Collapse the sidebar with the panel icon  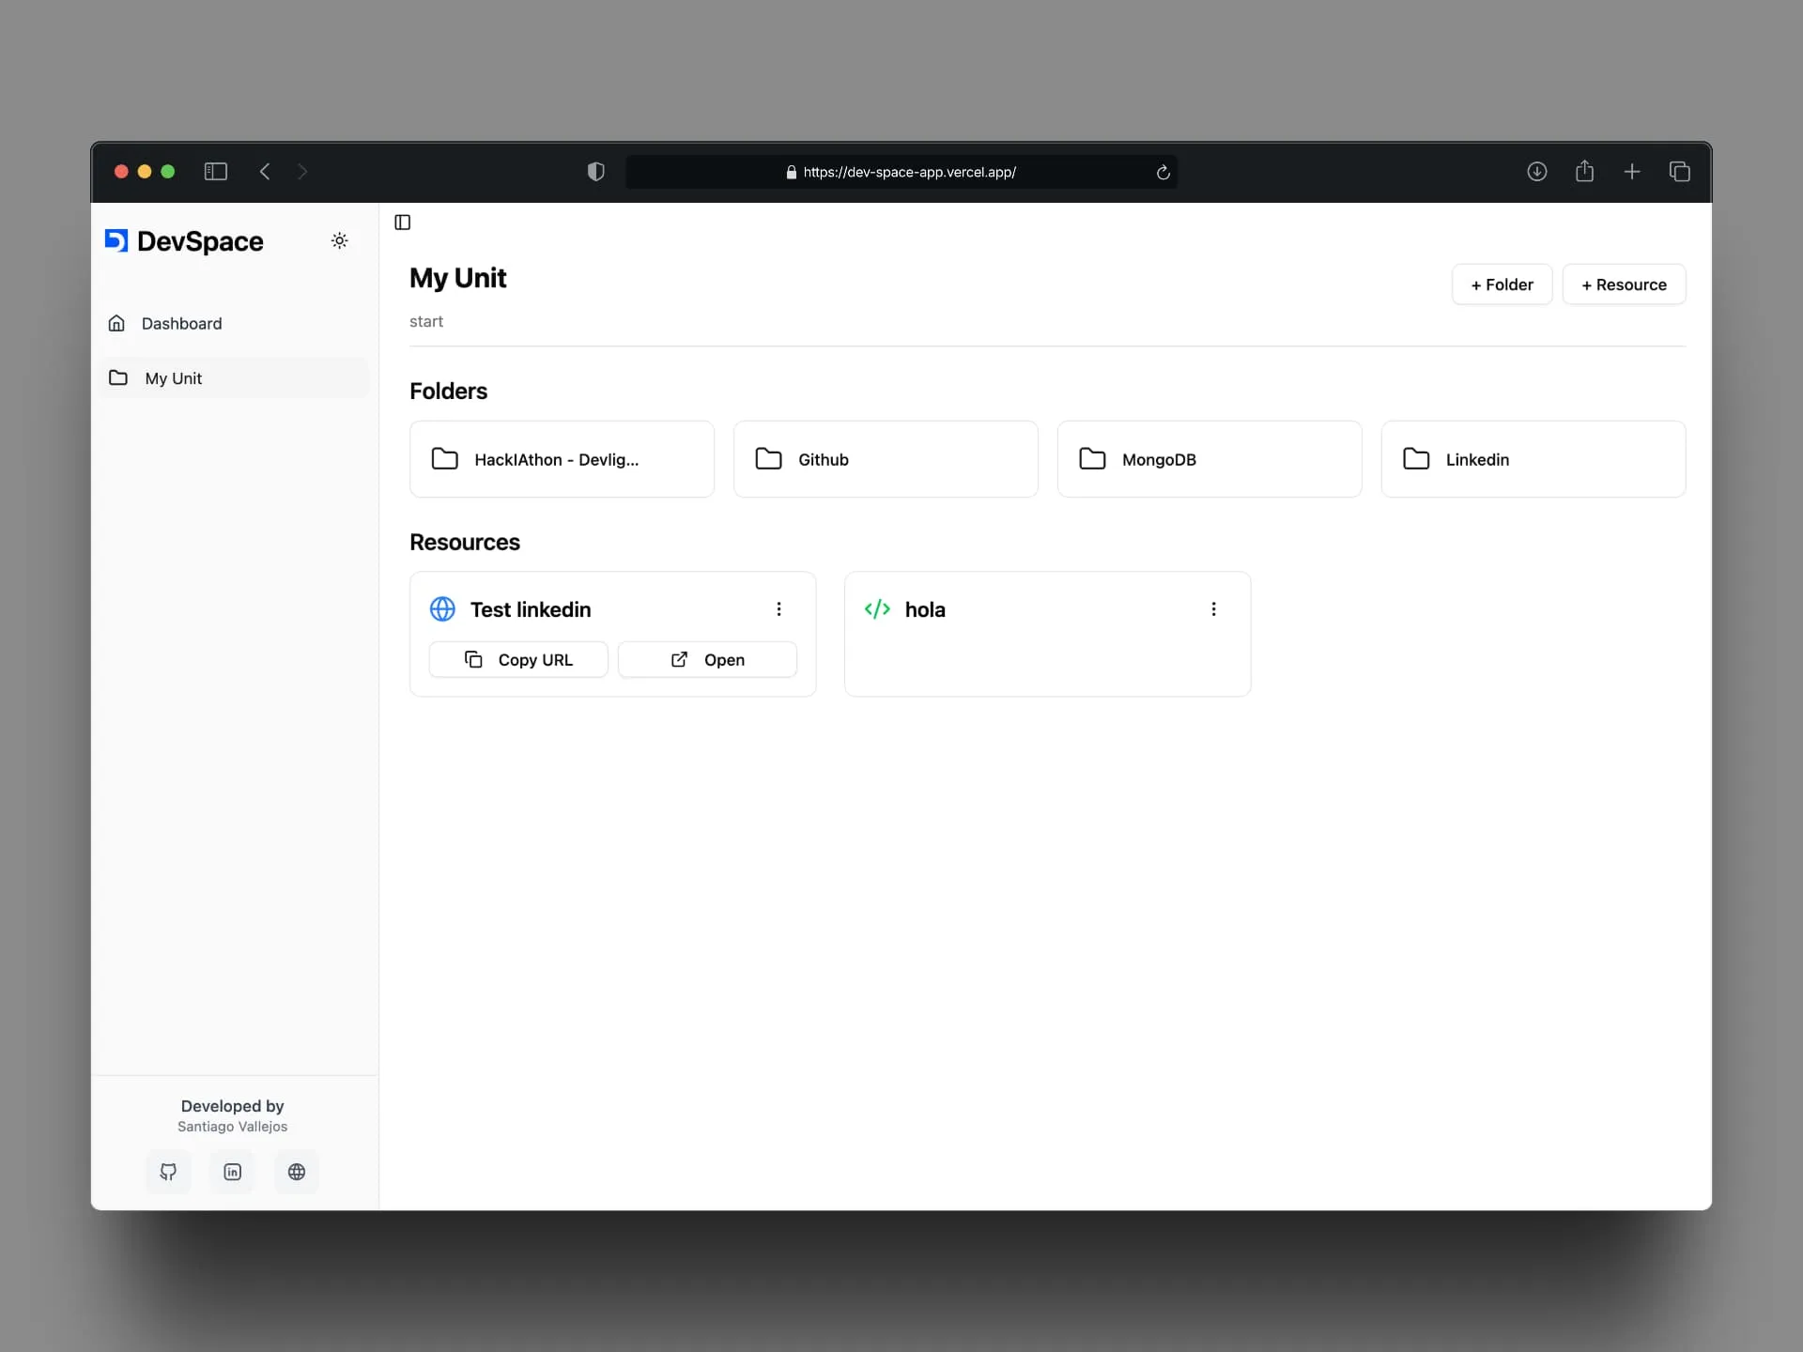pos(403,223)
